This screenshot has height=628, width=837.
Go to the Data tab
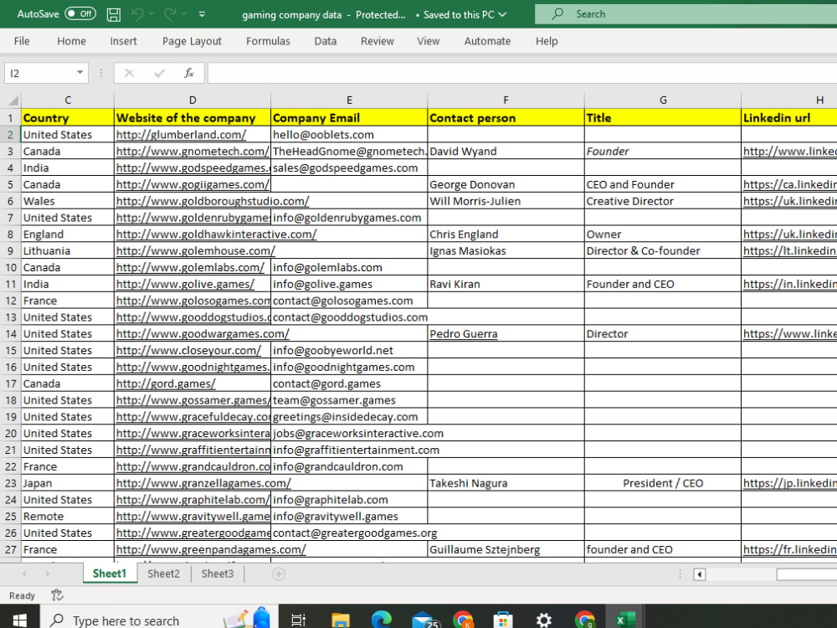[x=325, y=41]
